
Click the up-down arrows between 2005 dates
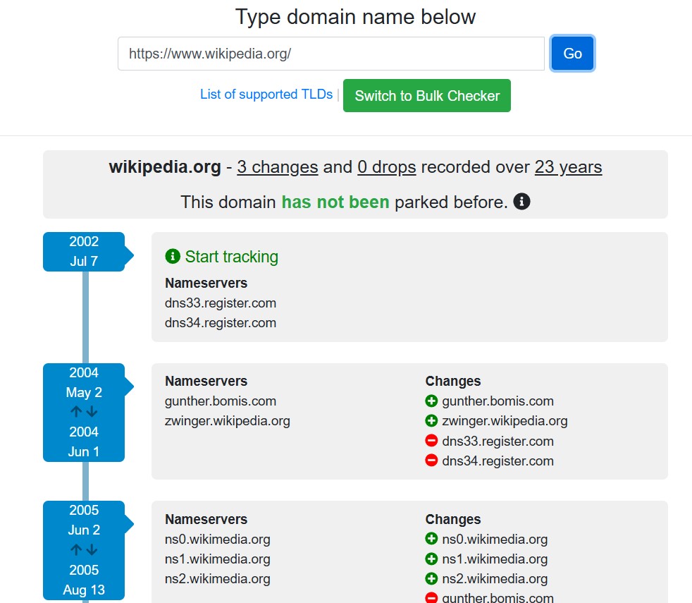(84, 549)
